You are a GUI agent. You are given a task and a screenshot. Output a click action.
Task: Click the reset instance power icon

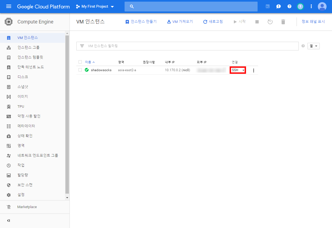[270, 22]
